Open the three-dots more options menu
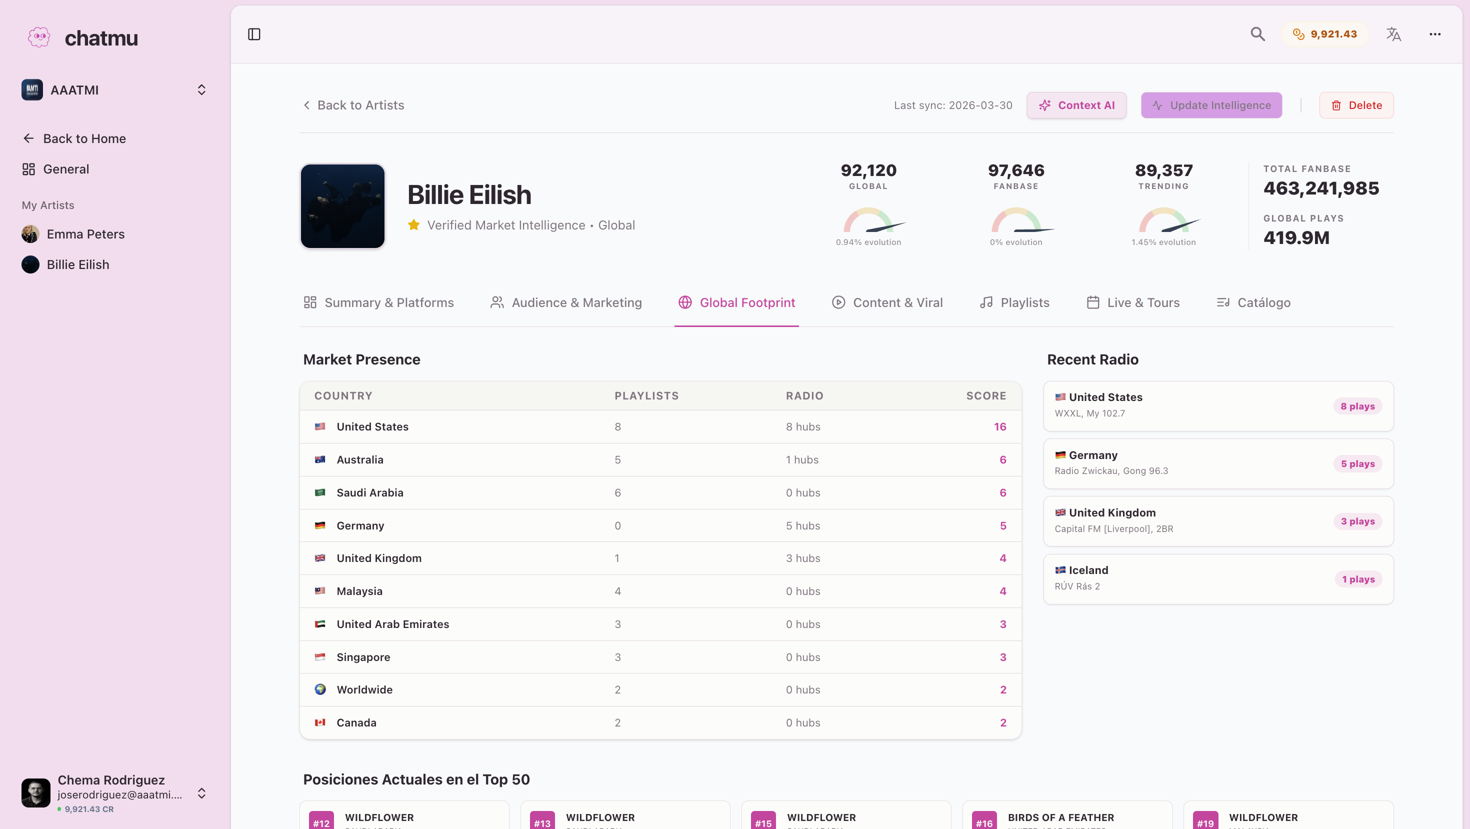This screenshot has width=1470, height=829. tap(1434, 34)
